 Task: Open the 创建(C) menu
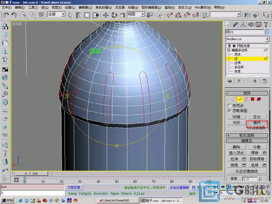point(70,8)
